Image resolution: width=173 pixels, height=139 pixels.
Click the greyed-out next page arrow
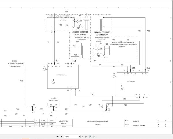[x=82, y=137]
